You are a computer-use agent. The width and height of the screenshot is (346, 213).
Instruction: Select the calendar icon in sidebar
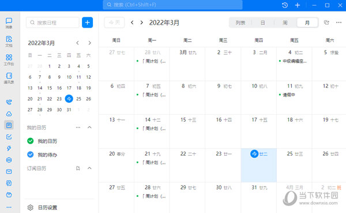tap(9, 125)
